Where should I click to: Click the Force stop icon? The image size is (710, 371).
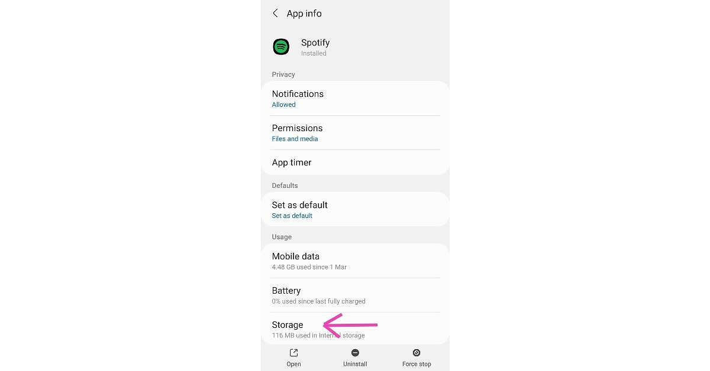(417, 353)
